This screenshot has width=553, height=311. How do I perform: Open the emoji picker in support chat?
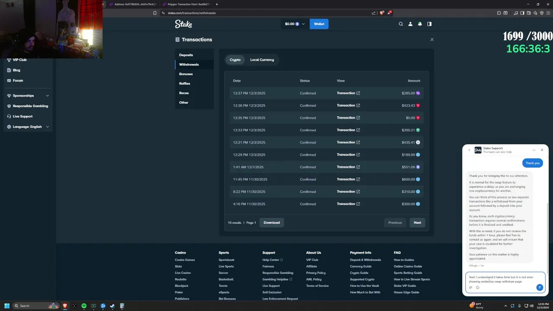[477, 287]
